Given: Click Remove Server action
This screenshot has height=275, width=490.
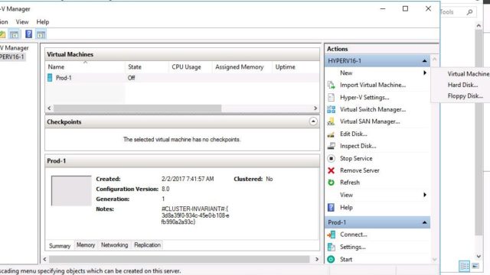Looking at the screenshot, I should point(359,170).
